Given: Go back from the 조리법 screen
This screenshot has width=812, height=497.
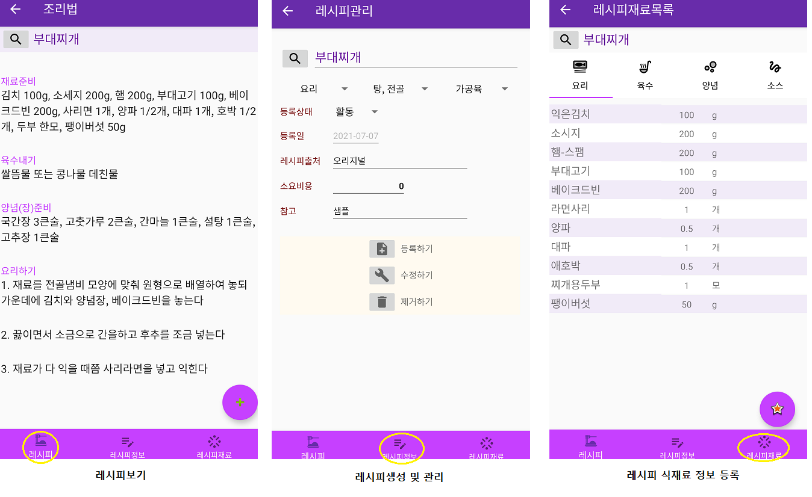Looking at the screenshot, I should point(15,10).
